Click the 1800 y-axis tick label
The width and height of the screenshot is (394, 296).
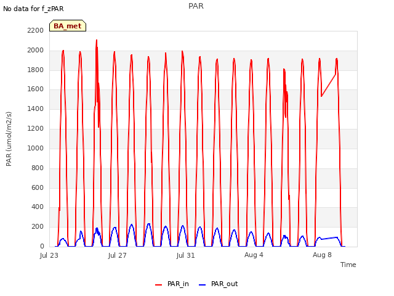point(36,70)
